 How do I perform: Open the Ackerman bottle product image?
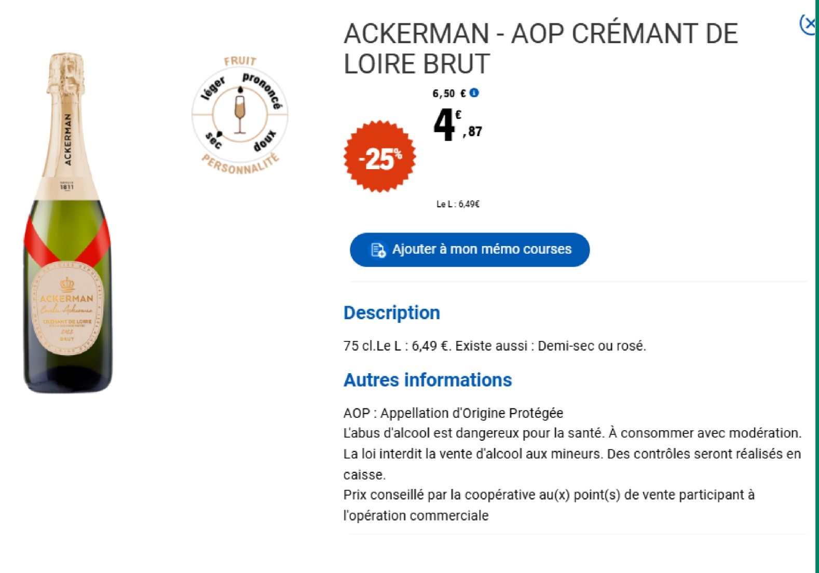coord(67,223)
